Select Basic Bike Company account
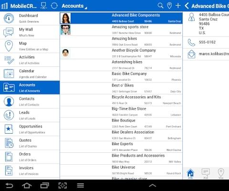This screenshot has height=191, width=229. click(121, 77)
